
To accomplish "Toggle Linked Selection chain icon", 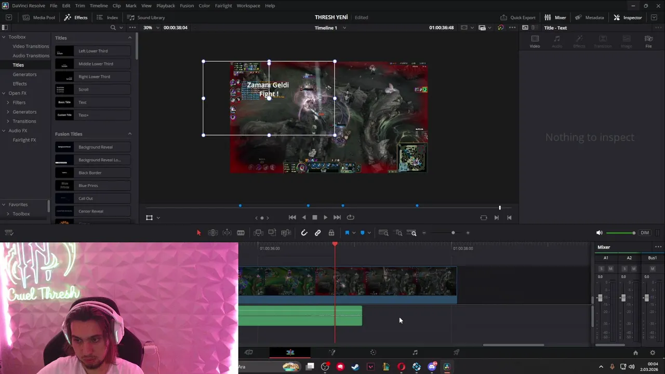I will coord(318,233).
